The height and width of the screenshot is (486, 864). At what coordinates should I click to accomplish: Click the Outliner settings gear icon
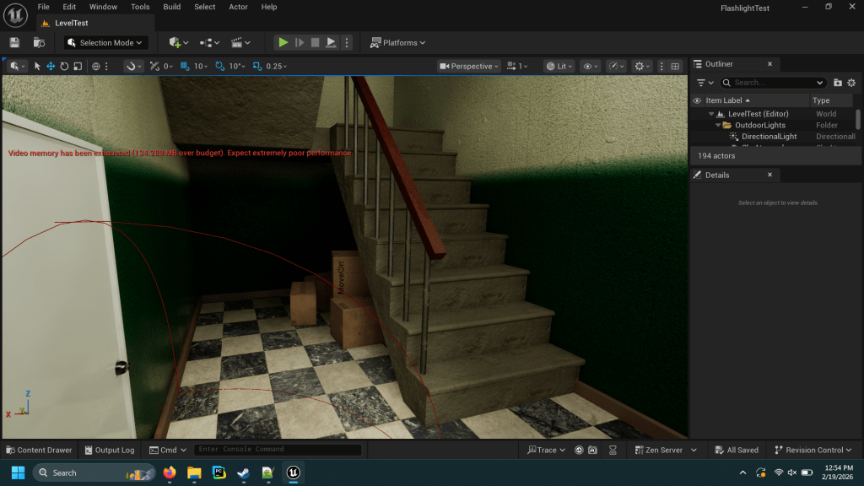point(851,83)
